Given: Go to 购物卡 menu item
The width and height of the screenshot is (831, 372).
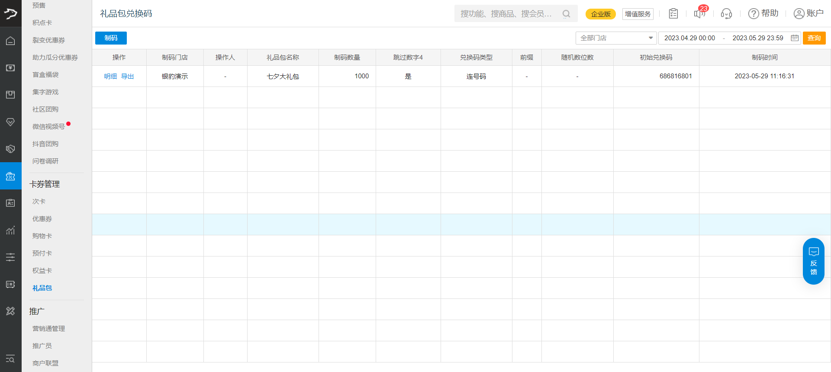Looking at the screenshot, I should (x=42, y=236).
